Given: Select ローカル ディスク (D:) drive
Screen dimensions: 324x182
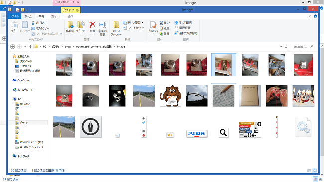Looking at the screenshot, I should point(31,147).
